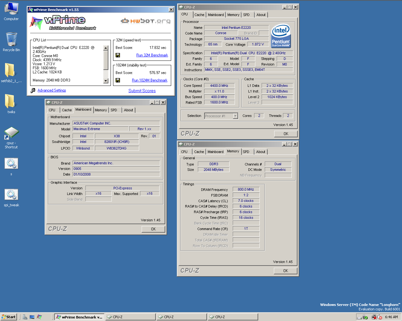Open the Start menu
The height and width of the screenshot is (321, 402).
(x=9, y=317)
